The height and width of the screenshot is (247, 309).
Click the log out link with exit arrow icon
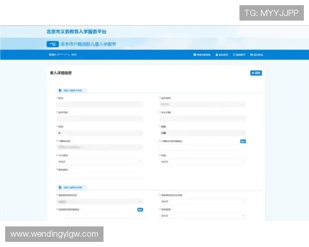(256, 55)
